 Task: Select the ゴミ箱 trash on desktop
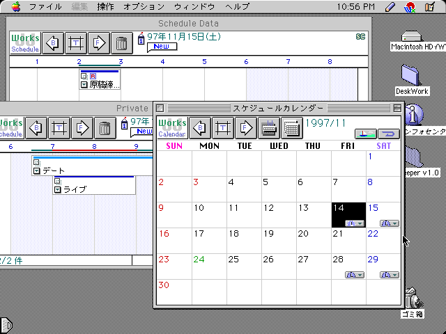[x=412, y=298]
